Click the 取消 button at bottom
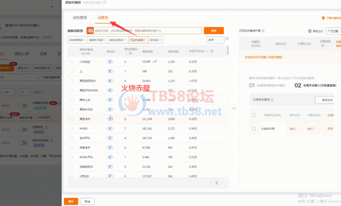The width and height of the screenshot is (341, 206). 87,201
